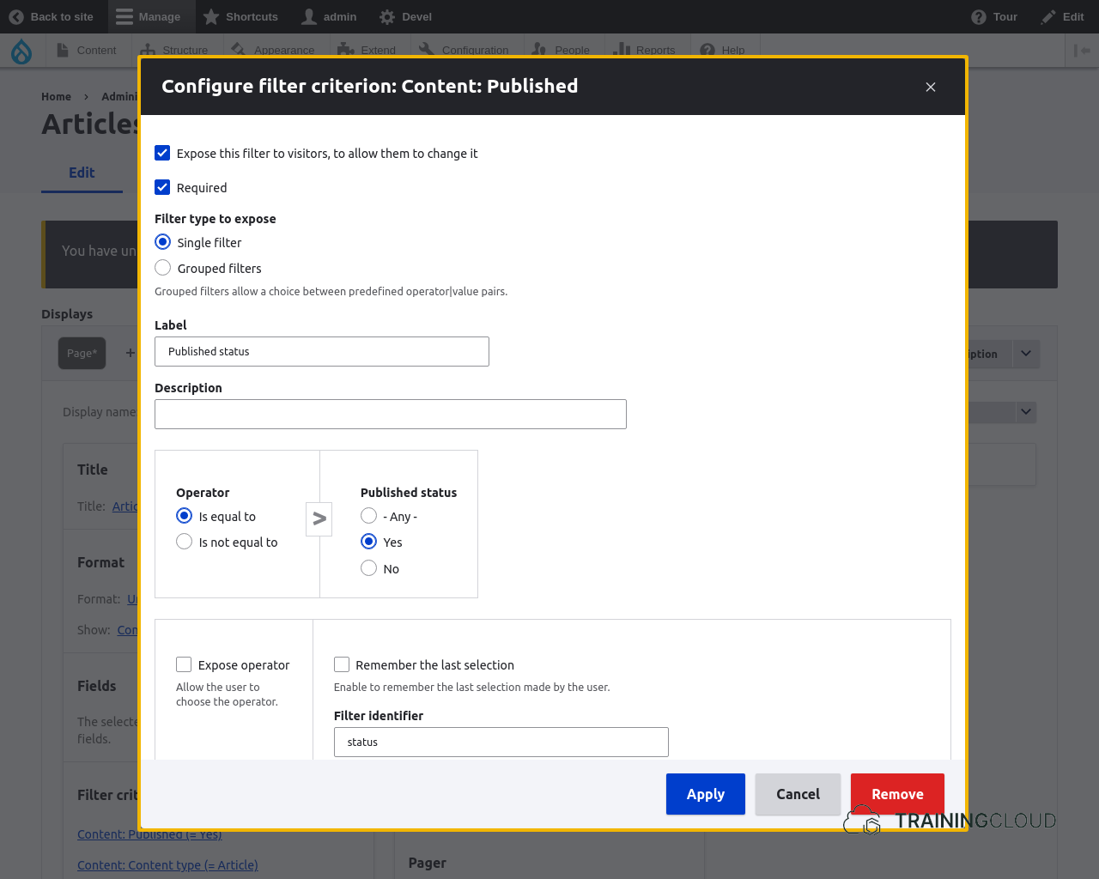Expand the Display name row dropdown arrow

coord(1026,412)
